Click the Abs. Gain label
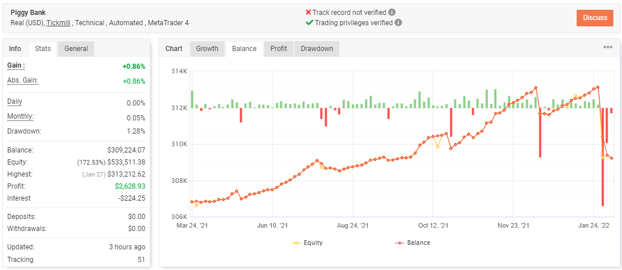The height and width of the screenshot is (270, 622). 22,80
